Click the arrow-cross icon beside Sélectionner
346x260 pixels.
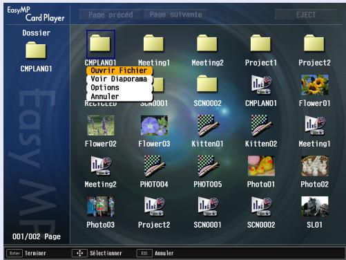coord(79,253)
